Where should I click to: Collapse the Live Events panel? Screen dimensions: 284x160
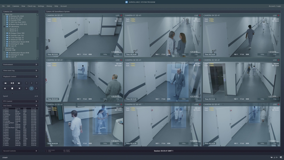coord(36,105)
